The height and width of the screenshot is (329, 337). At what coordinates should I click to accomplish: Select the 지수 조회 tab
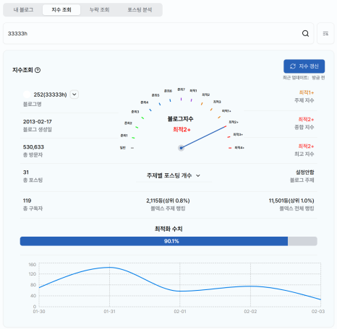pyautogui.click(x=61, y=10)
